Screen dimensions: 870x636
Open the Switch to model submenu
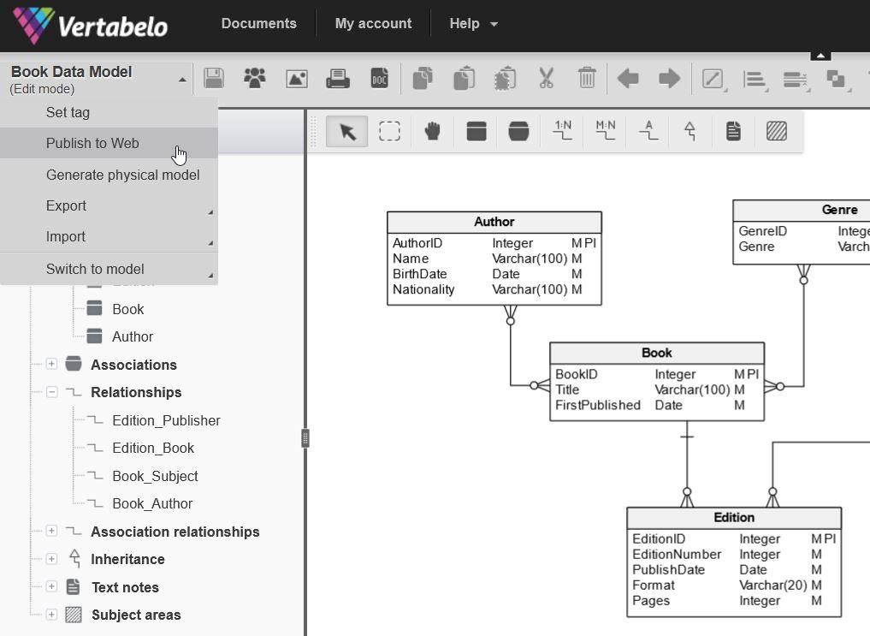tap(109, 269)
